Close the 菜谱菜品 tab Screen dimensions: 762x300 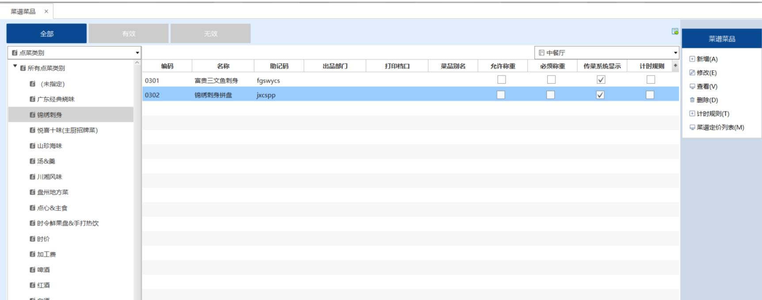pyautogui.click(x=46, y=11)
